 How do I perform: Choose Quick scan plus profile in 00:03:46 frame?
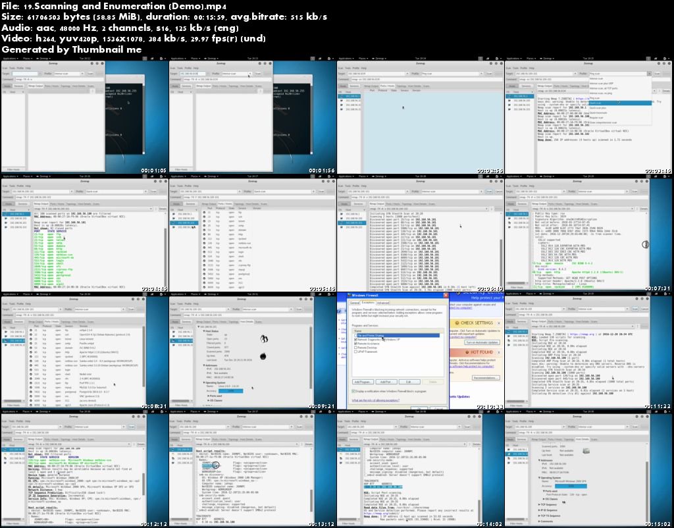(620, 108)
